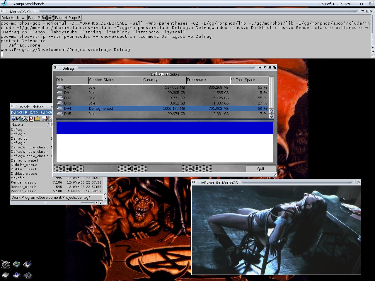Open the blue pen editor dock icon
Screen dimensions: 375x281
[27, 264]
